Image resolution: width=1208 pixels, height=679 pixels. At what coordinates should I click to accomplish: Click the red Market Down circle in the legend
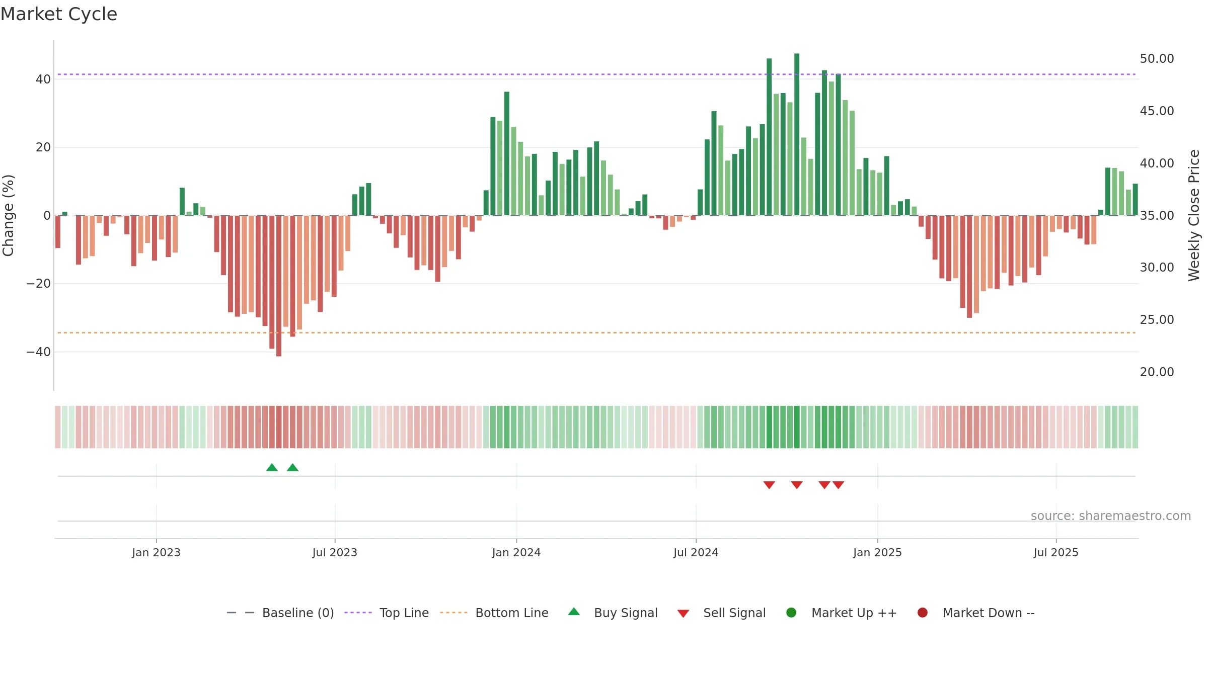point(923,613)
